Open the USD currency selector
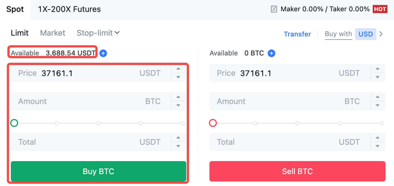This screenshot has height=186, width=394. point(366,34)
